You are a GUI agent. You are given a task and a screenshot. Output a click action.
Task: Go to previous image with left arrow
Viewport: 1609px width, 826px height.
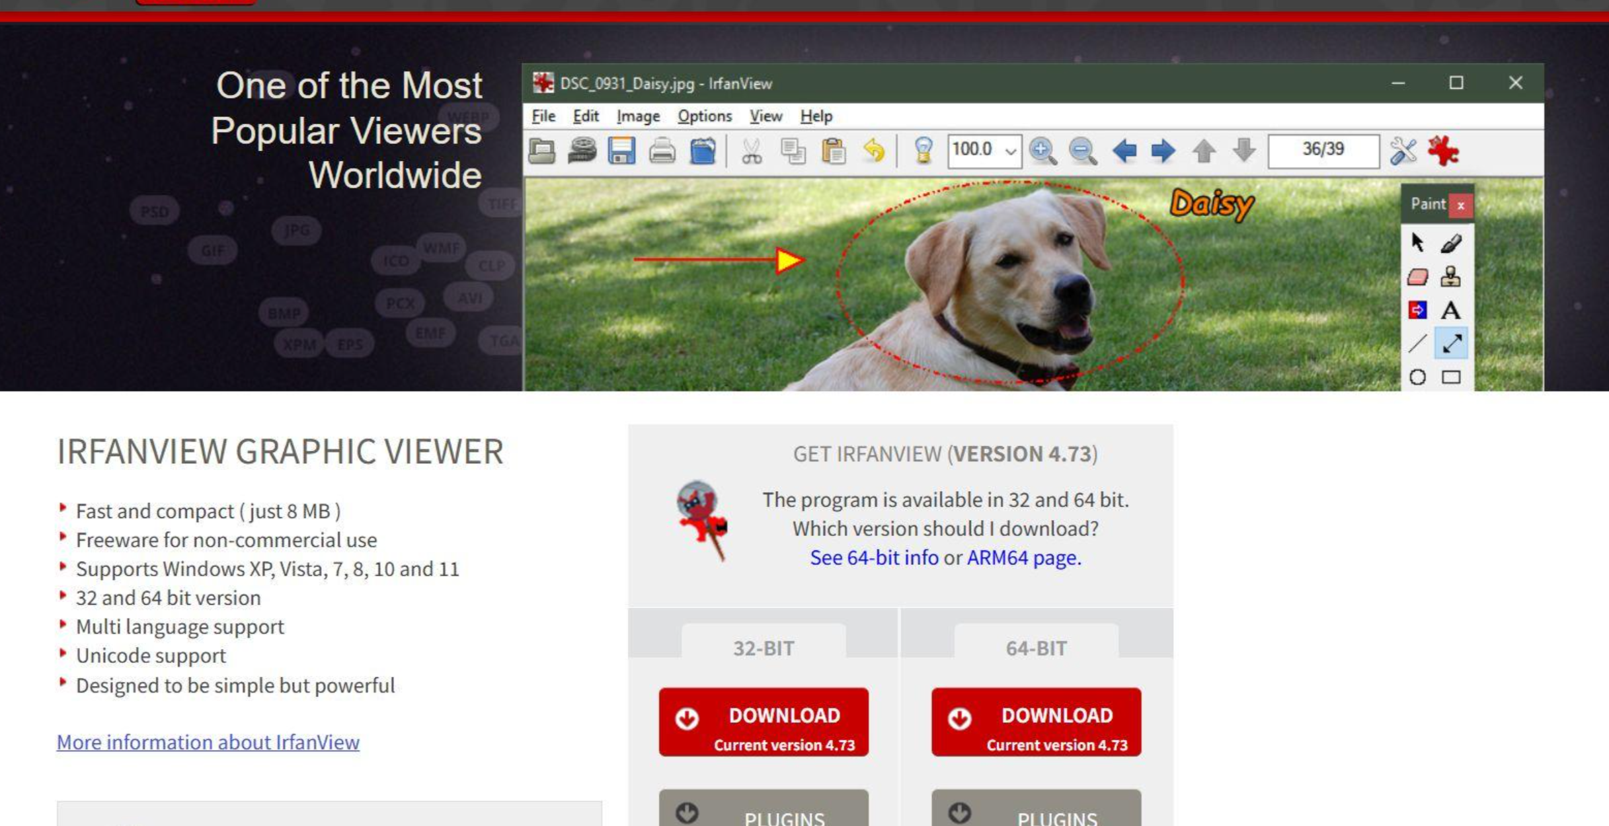pos(1124,151)
